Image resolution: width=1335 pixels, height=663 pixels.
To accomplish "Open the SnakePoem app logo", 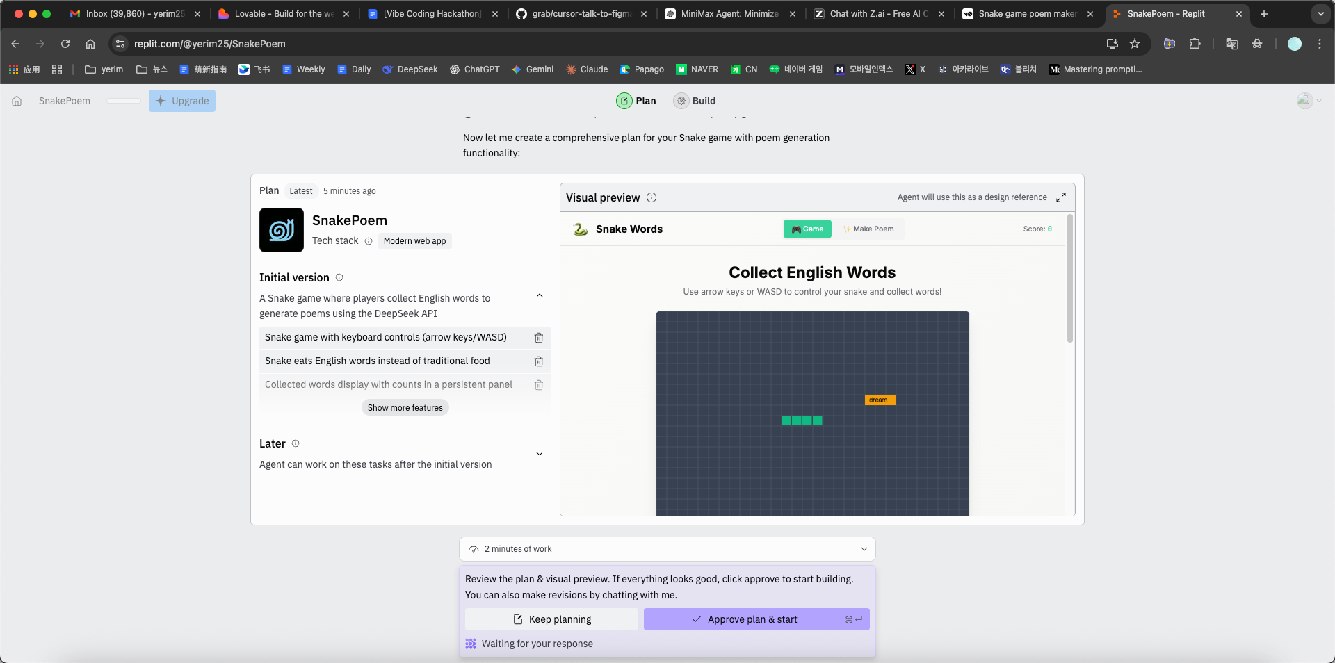I will click(x=281, y=230).
